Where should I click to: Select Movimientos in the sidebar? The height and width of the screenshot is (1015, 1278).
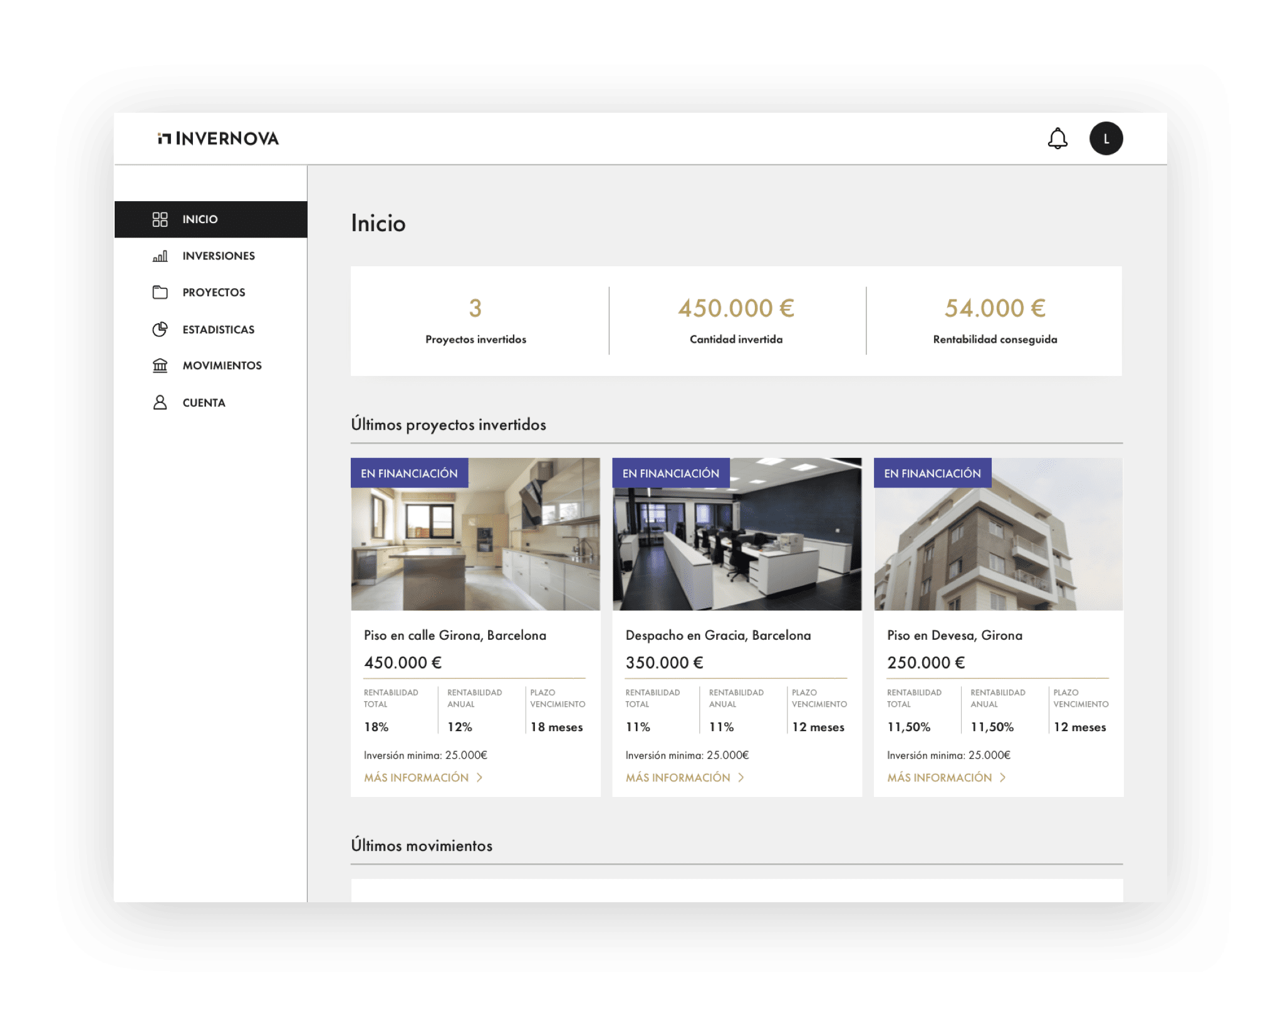(x=222, y=365)
